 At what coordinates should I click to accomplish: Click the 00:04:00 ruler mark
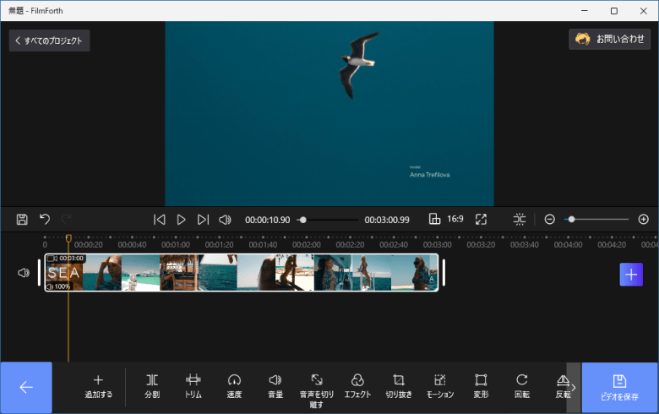point(568,245)
